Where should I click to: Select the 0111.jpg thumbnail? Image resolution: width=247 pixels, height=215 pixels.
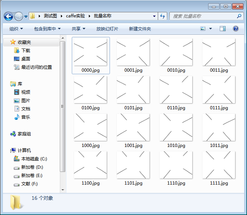tap(219, 90)
